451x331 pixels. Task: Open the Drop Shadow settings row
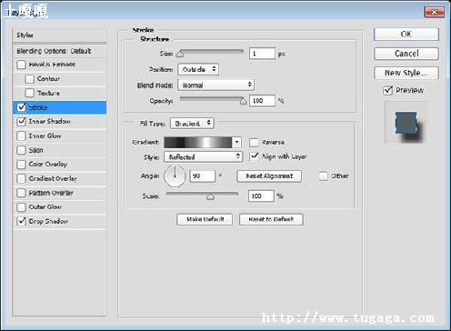tap(60, 221)
